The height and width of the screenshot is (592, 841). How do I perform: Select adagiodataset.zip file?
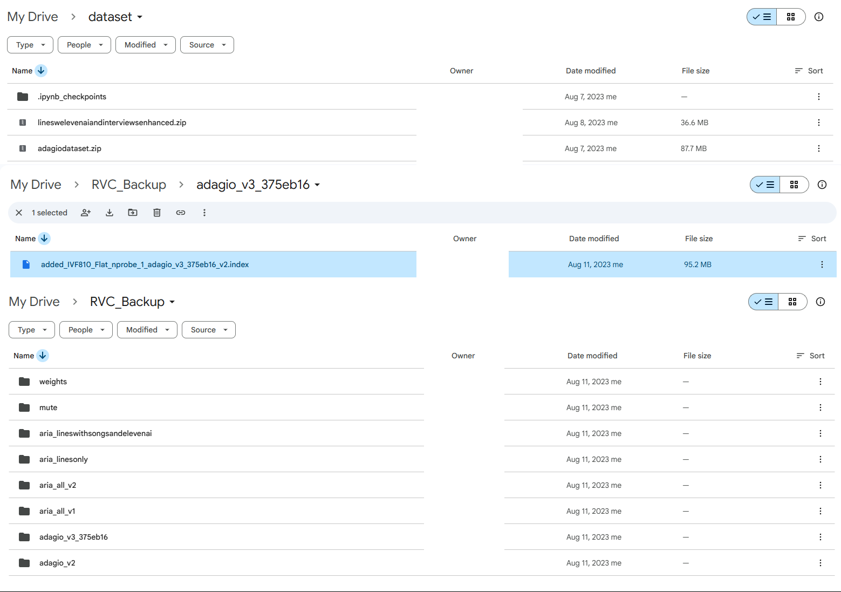(420, 148)
